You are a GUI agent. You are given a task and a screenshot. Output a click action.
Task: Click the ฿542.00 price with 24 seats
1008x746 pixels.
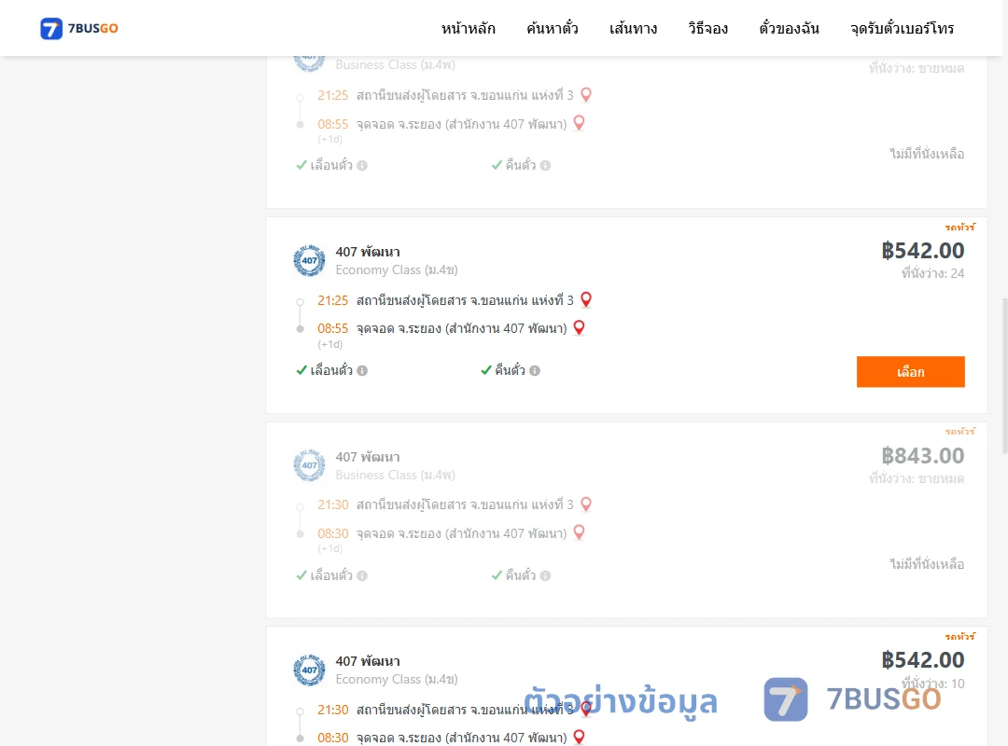(923, 251)
